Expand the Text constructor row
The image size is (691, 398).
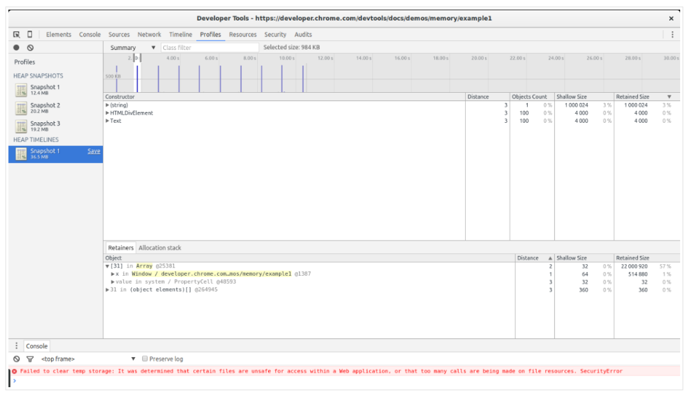(107, 121)
